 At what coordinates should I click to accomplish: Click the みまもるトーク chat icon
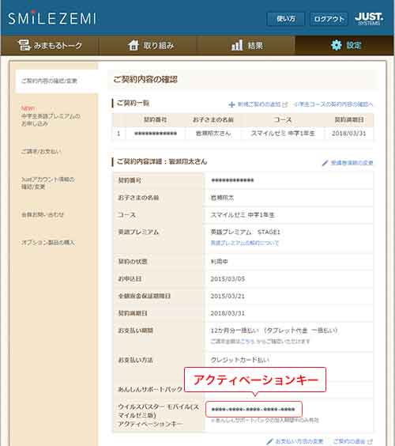[24, 45]
